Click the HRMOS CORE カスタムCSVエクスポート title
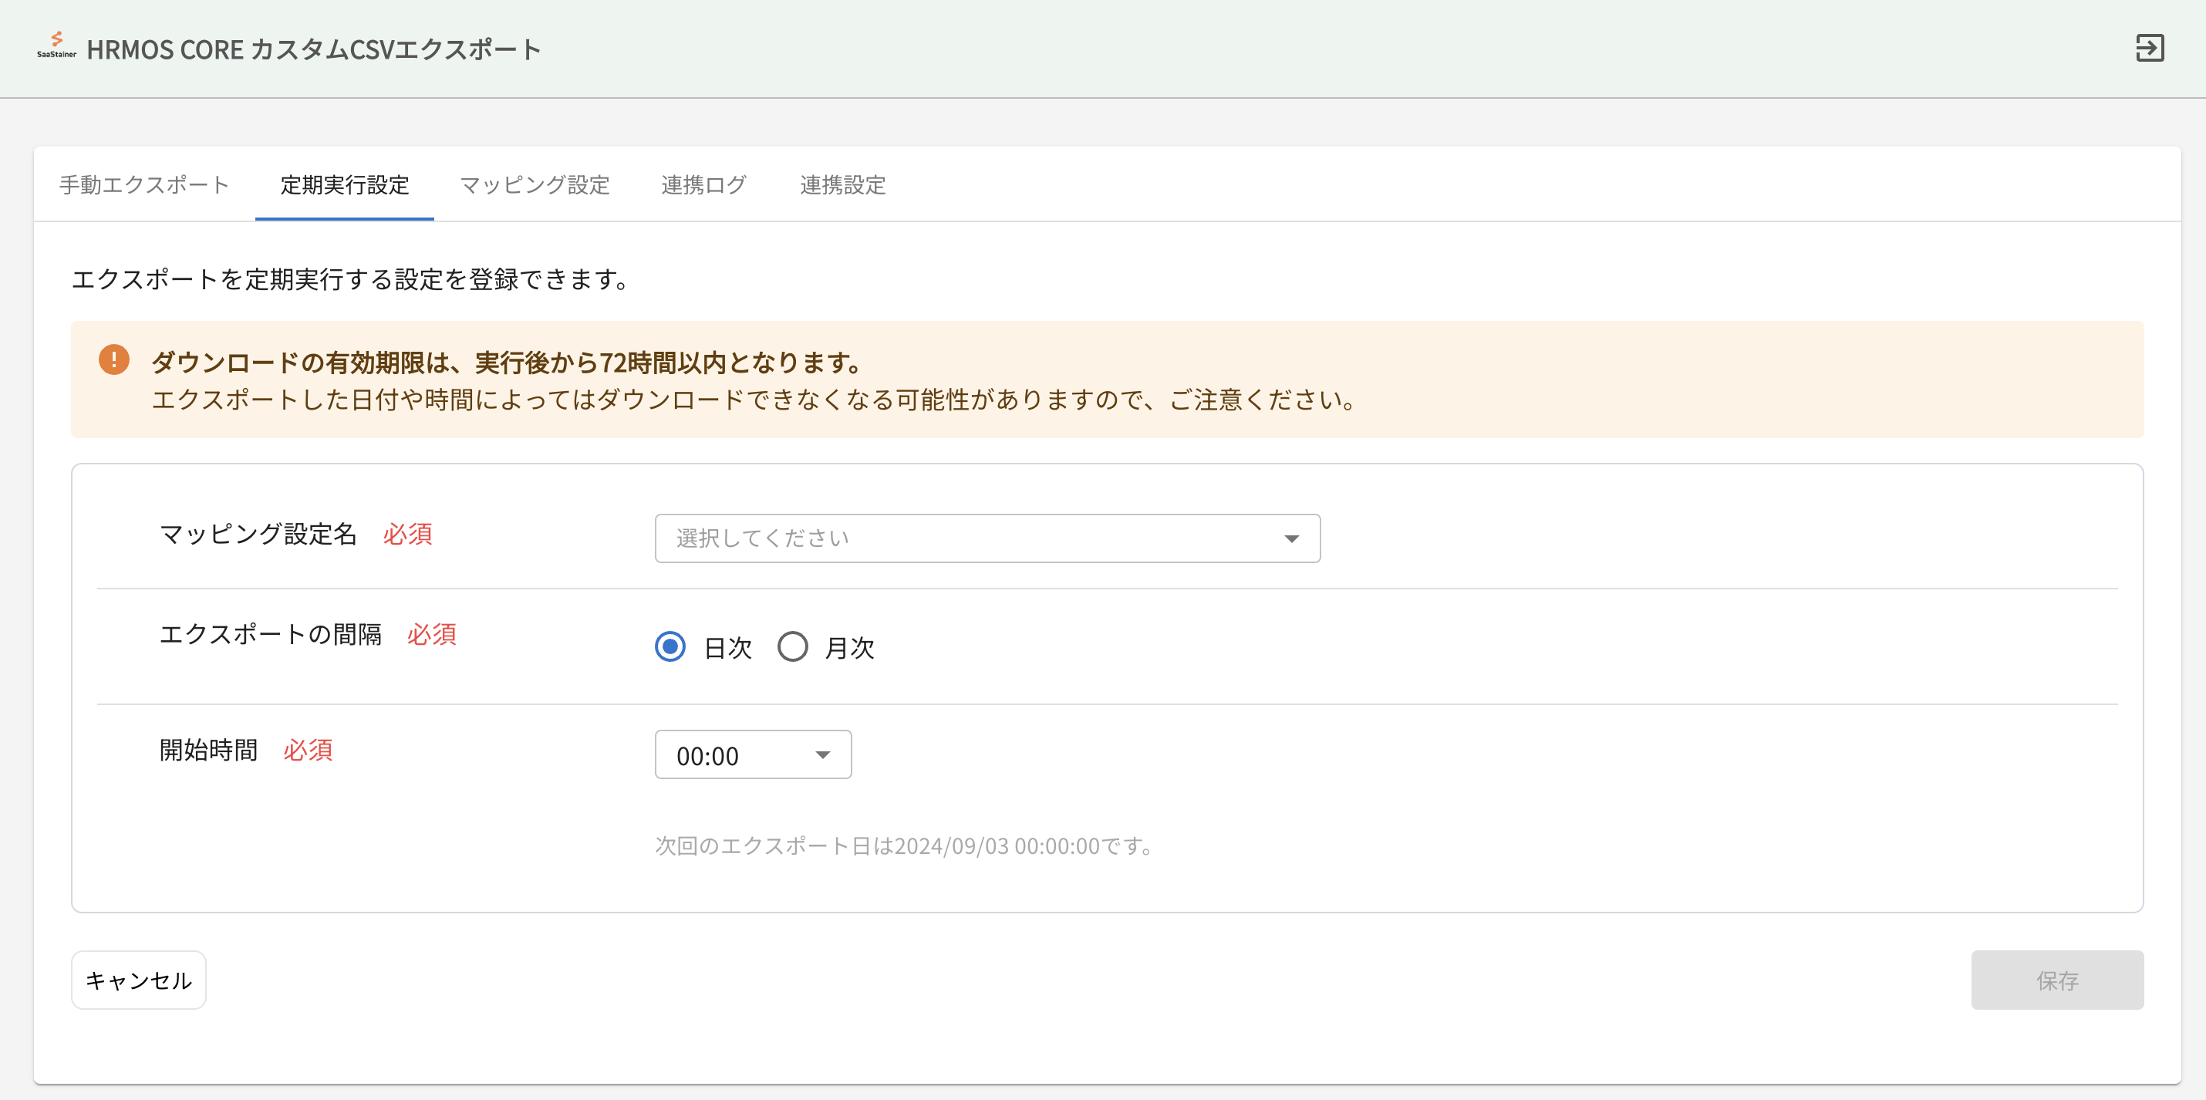The width and height of the screenshot is (2206, 1100). (314, 49)
